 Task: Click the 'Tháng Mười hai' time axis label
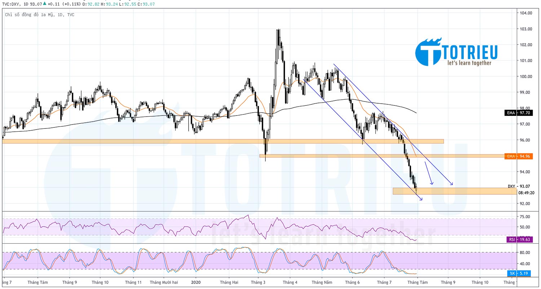163,283
